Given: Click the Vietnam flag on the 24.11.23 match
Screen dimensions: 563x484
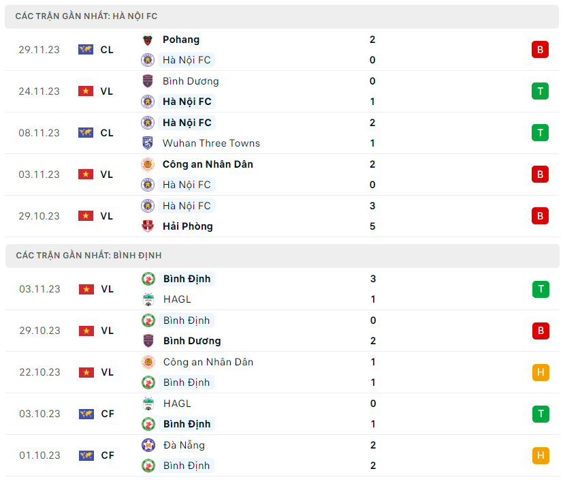Looking at the screenshot, I should [x=86, y=91].
